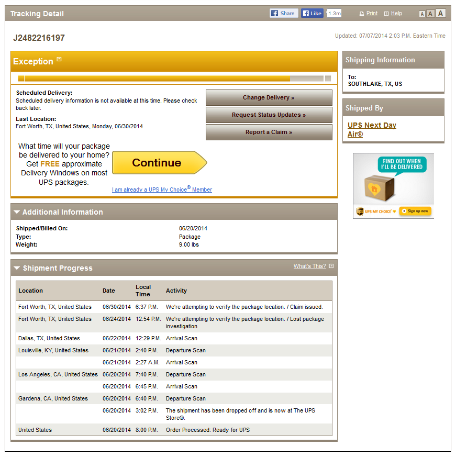Click the yellow Continue arrow button
This screenshot has width=456, height=457.
pos(160,163)
